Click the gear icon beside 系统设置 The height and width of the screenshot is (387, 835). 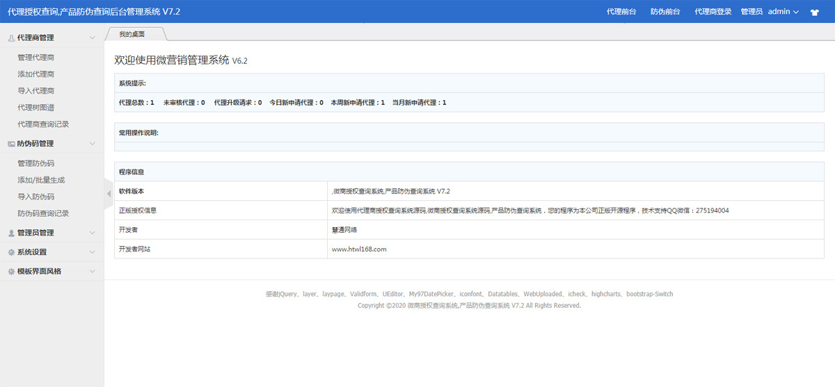[x=11, y=252]
